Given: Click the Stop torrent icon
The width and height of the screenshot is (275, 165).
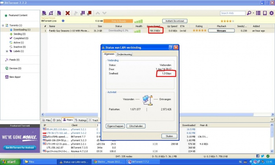Looking at the screenshot, I should (90, 13).
